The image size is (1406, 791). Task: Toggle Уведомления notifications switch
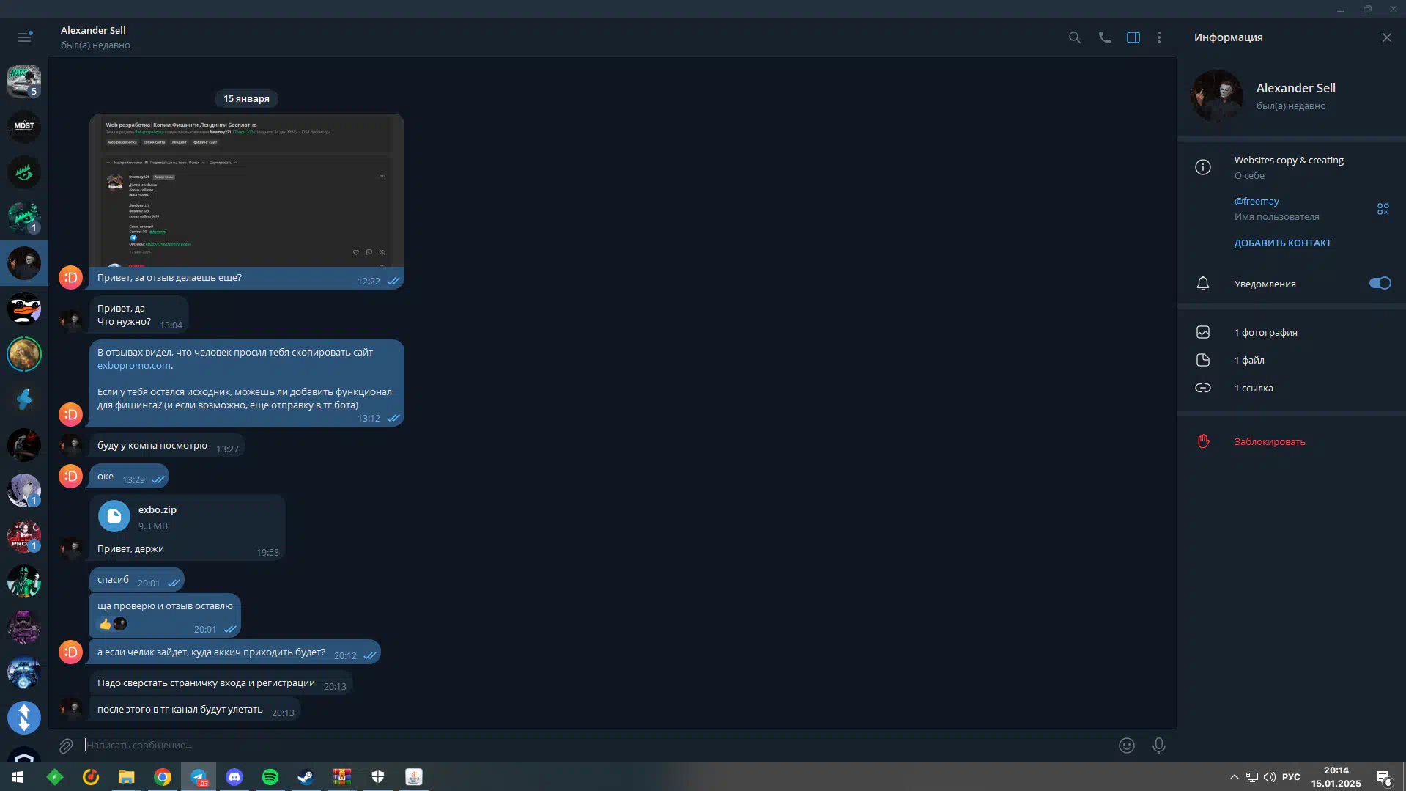[x=1379, y=284]
